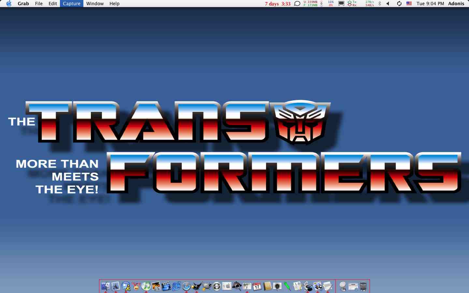The height and width of the screenshot is (293, 469).
Task: Launch iMovie clapperboard icon
Action: point(166,286)
